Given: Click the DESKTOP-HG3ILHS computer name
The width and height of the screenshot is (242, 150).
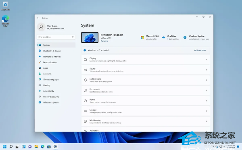Looking at the screenshot, I should coord(112,35).
